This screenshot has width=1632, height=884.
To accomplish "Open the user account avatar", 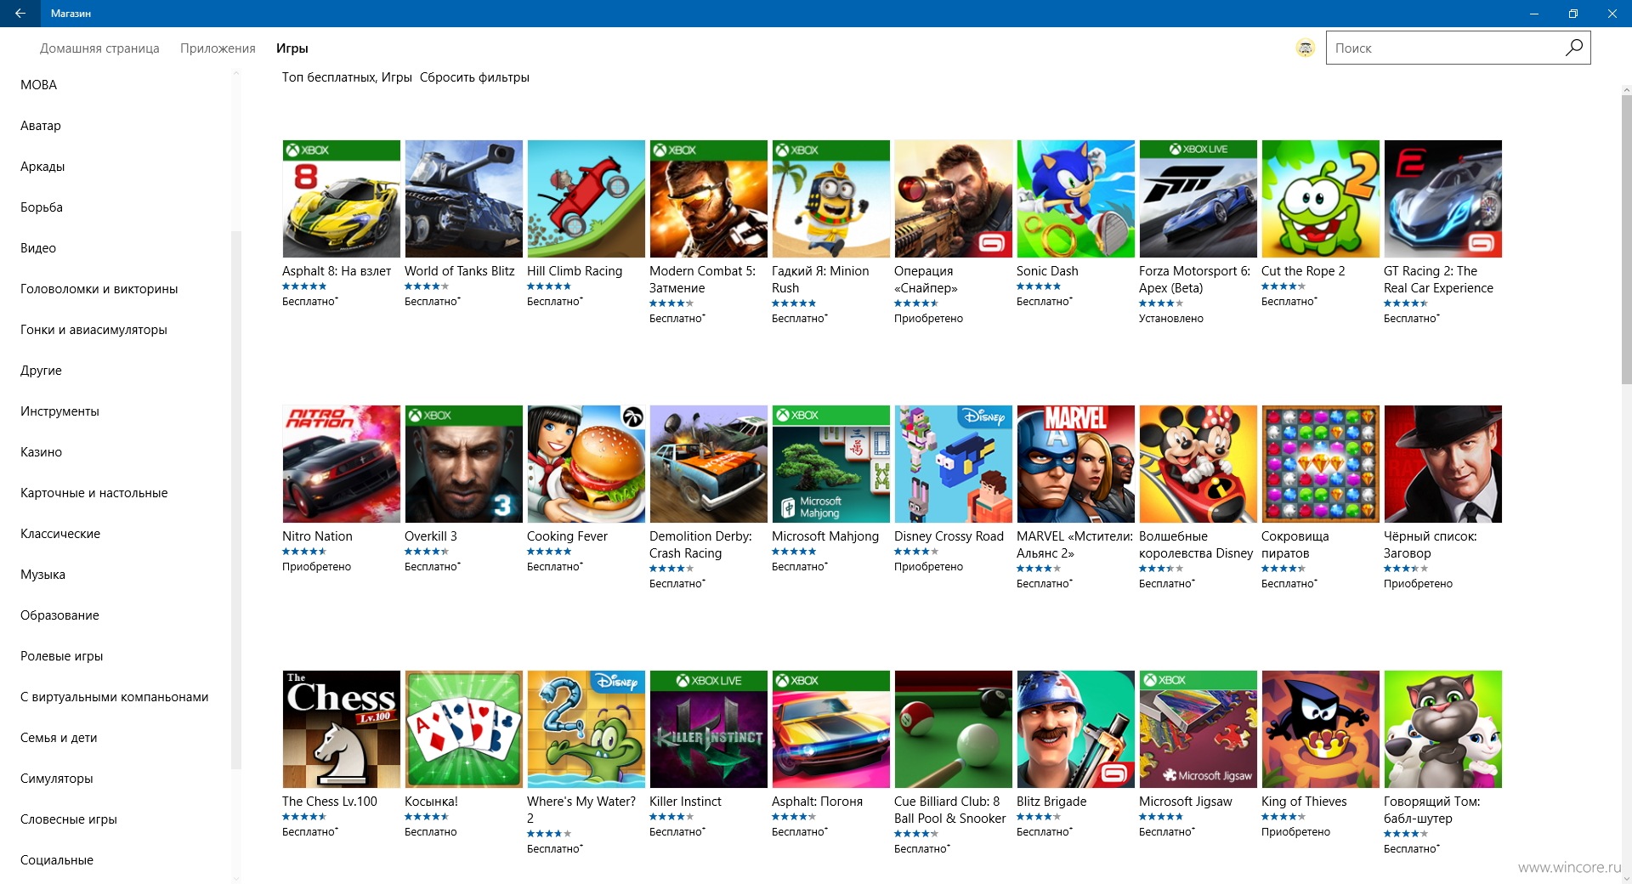I will click(x=1305, y=48).
